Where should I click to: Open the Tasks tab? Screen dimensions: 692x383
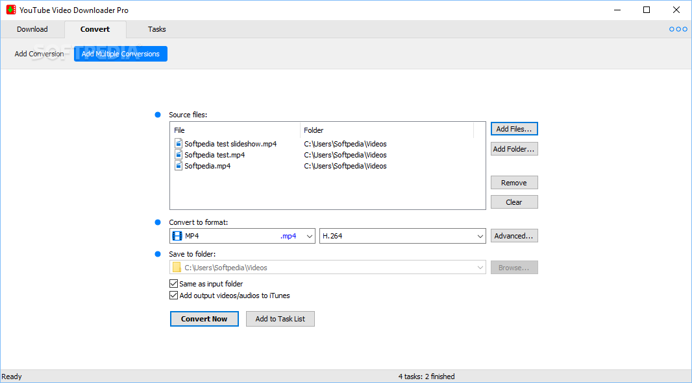156,29
